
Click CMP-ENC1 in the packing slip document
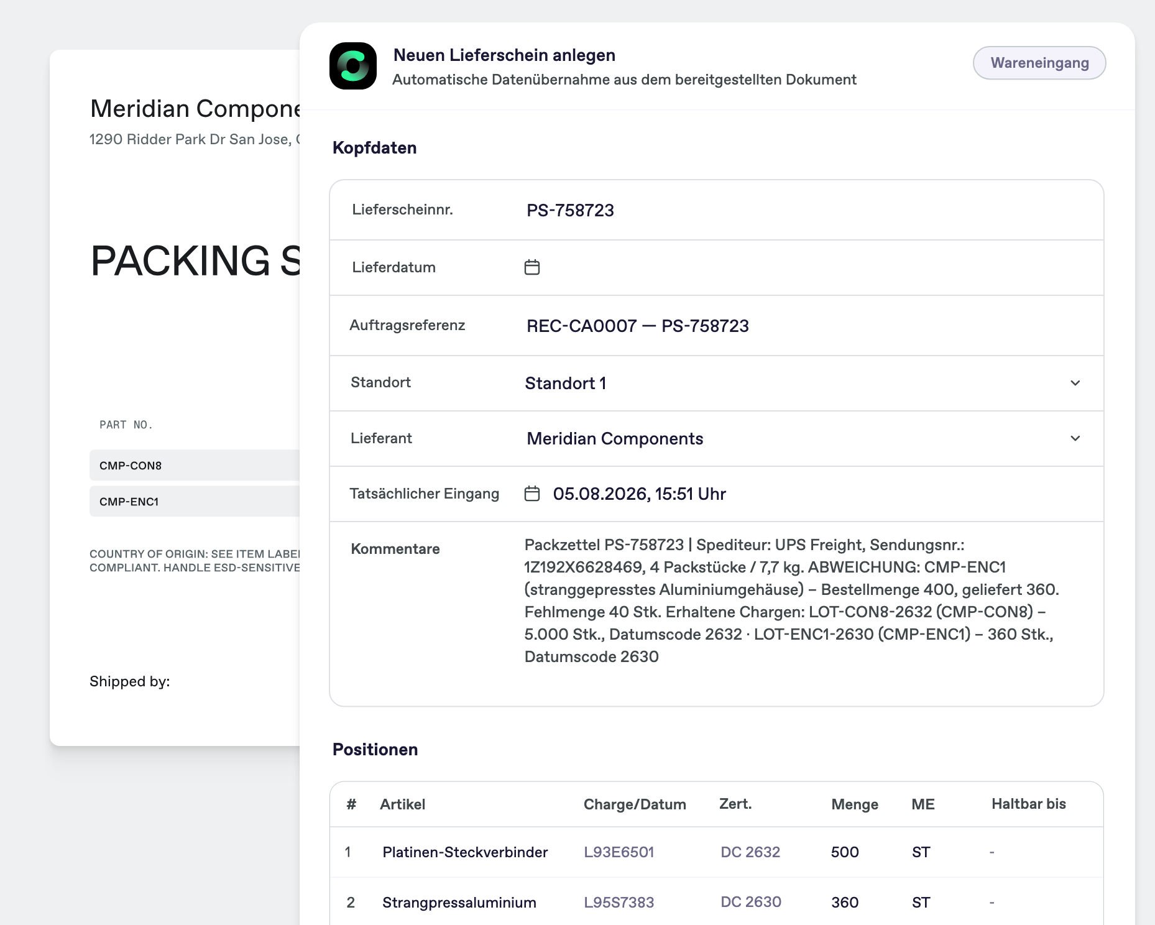click(x=129, y=502)
